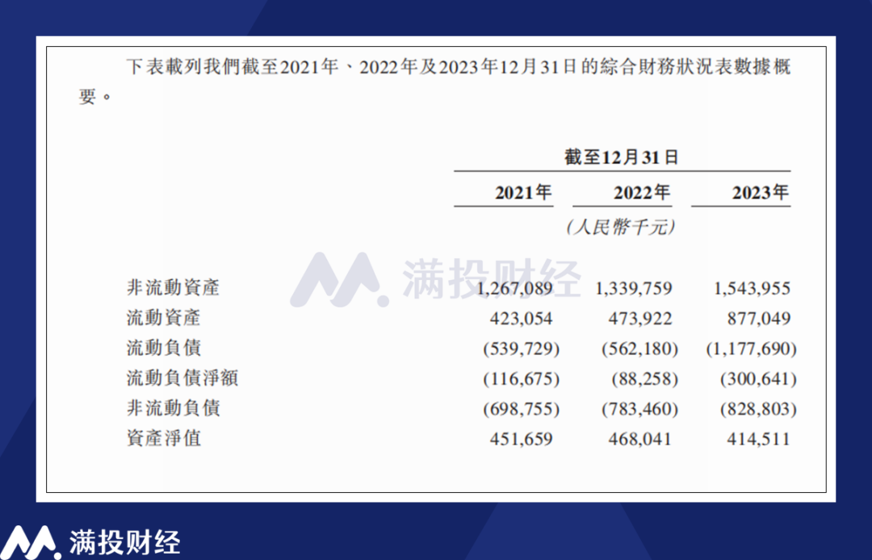Select the 2021年 column header
This screenshot has height=560, width=872.
click(x=523, y=193)
